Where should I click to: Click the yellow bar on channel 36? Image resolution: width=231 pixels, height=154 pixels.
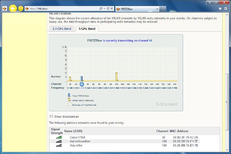point(70,79)
